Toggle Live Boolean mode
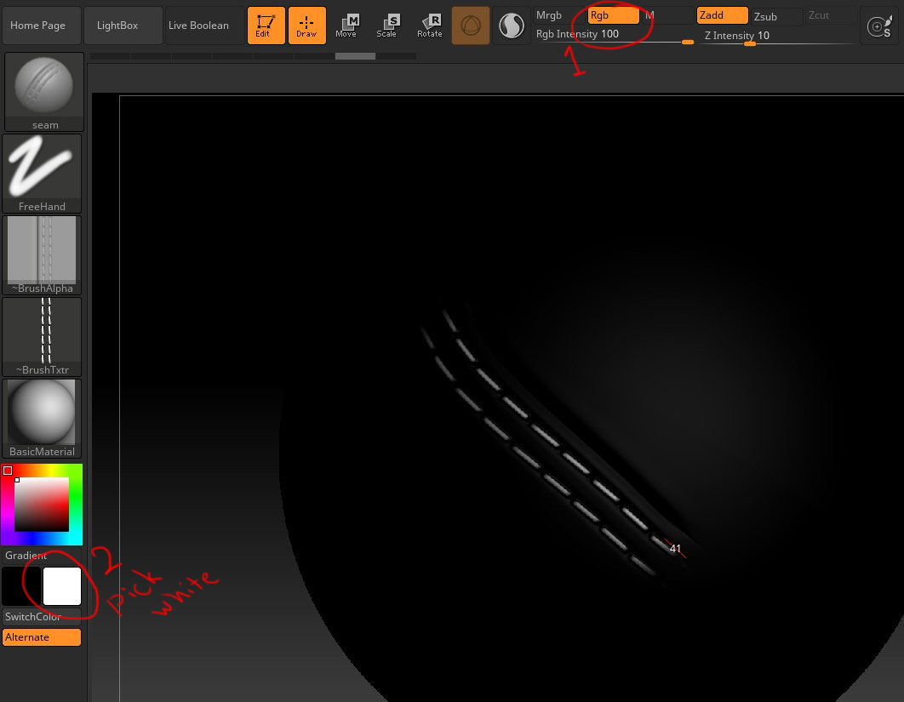Image resolution: width=904 pixels, height=702 pixels. point(204,26)
